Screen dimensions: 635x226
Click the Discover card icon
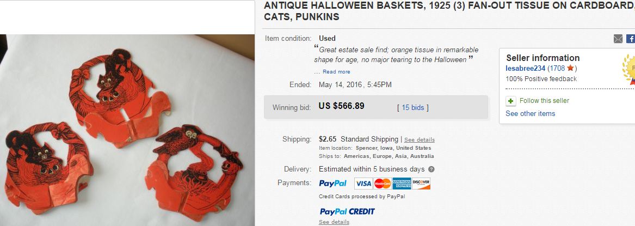coord(421,184)
